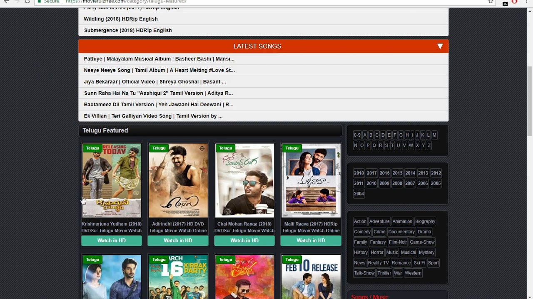Bookmark this page with star icon
This screenshot has height=299, width=533.
[491, 1]
